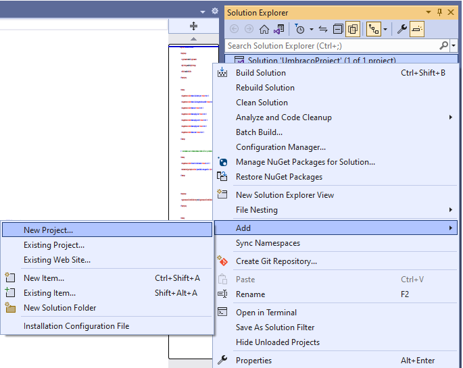Select Installation Configuration File

point(107,326)
